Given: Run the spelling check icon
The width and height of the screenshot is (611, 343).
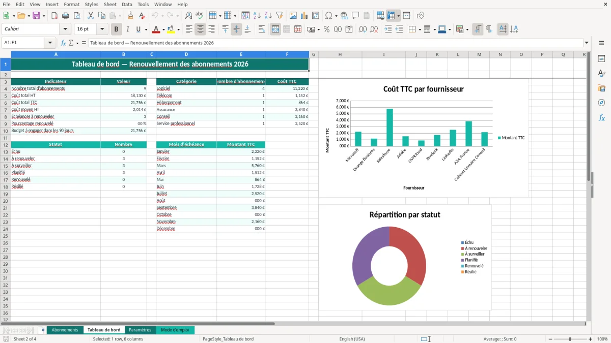Looking at the screenshot, I should [199, 16].
